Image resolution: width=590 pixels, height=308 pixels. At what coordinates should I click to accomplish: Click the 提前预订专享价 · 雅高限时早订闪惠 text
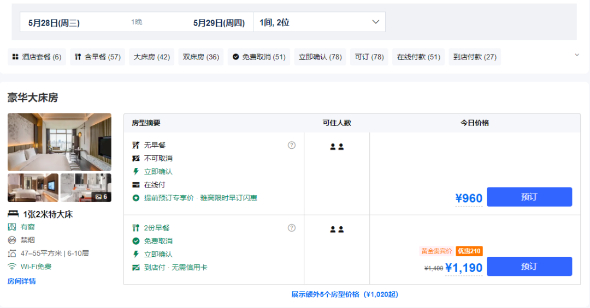tap(200, 198)
